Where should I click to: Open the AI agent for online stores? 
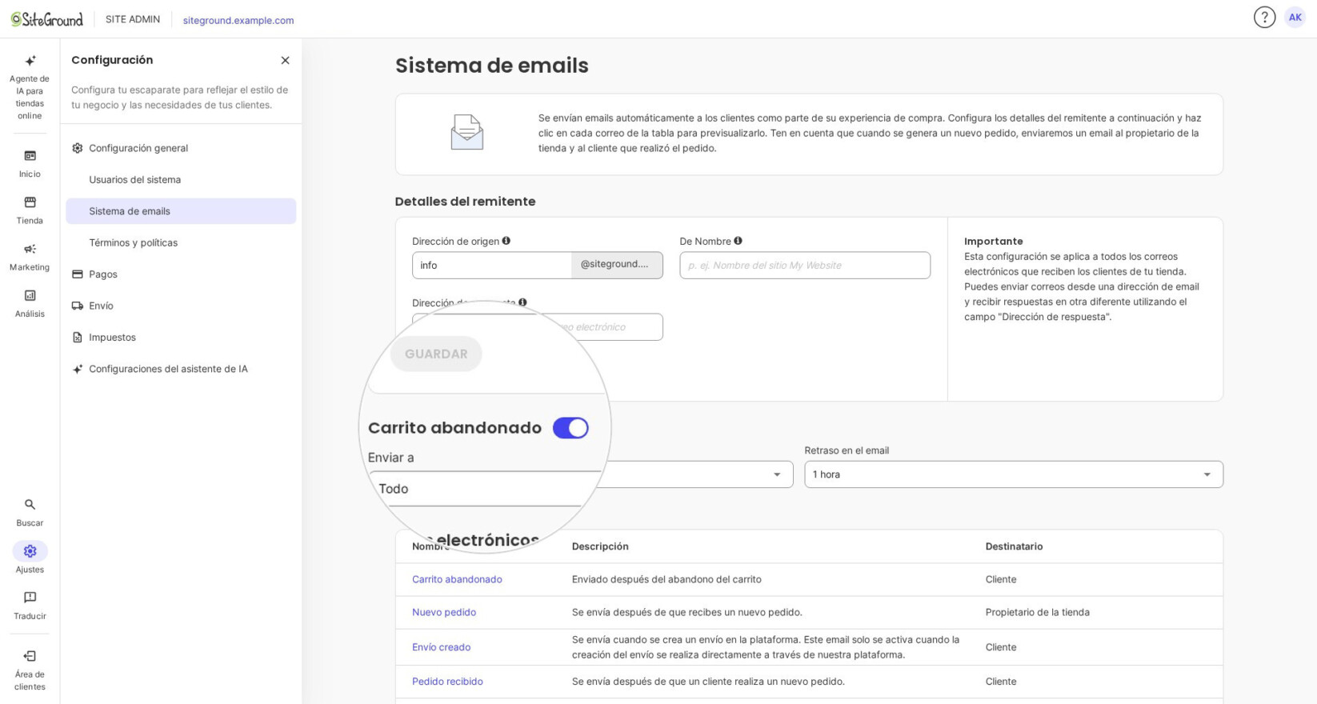tap(30, 87)
